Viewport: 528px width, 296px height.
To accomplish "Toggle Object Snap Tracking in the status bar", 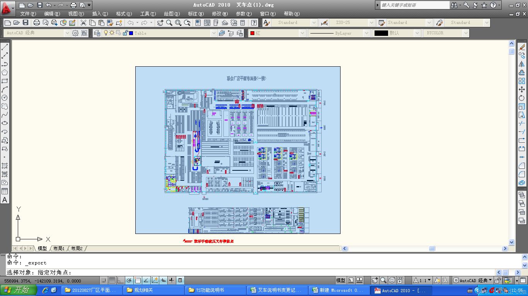I will click(146, 281).
